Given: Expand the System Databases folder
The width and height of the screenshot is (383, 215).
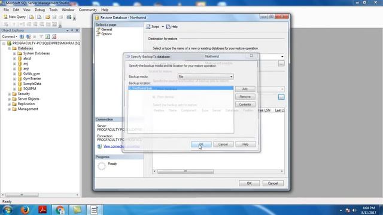Looking at the screenshot, I should [x=14, y=53].
